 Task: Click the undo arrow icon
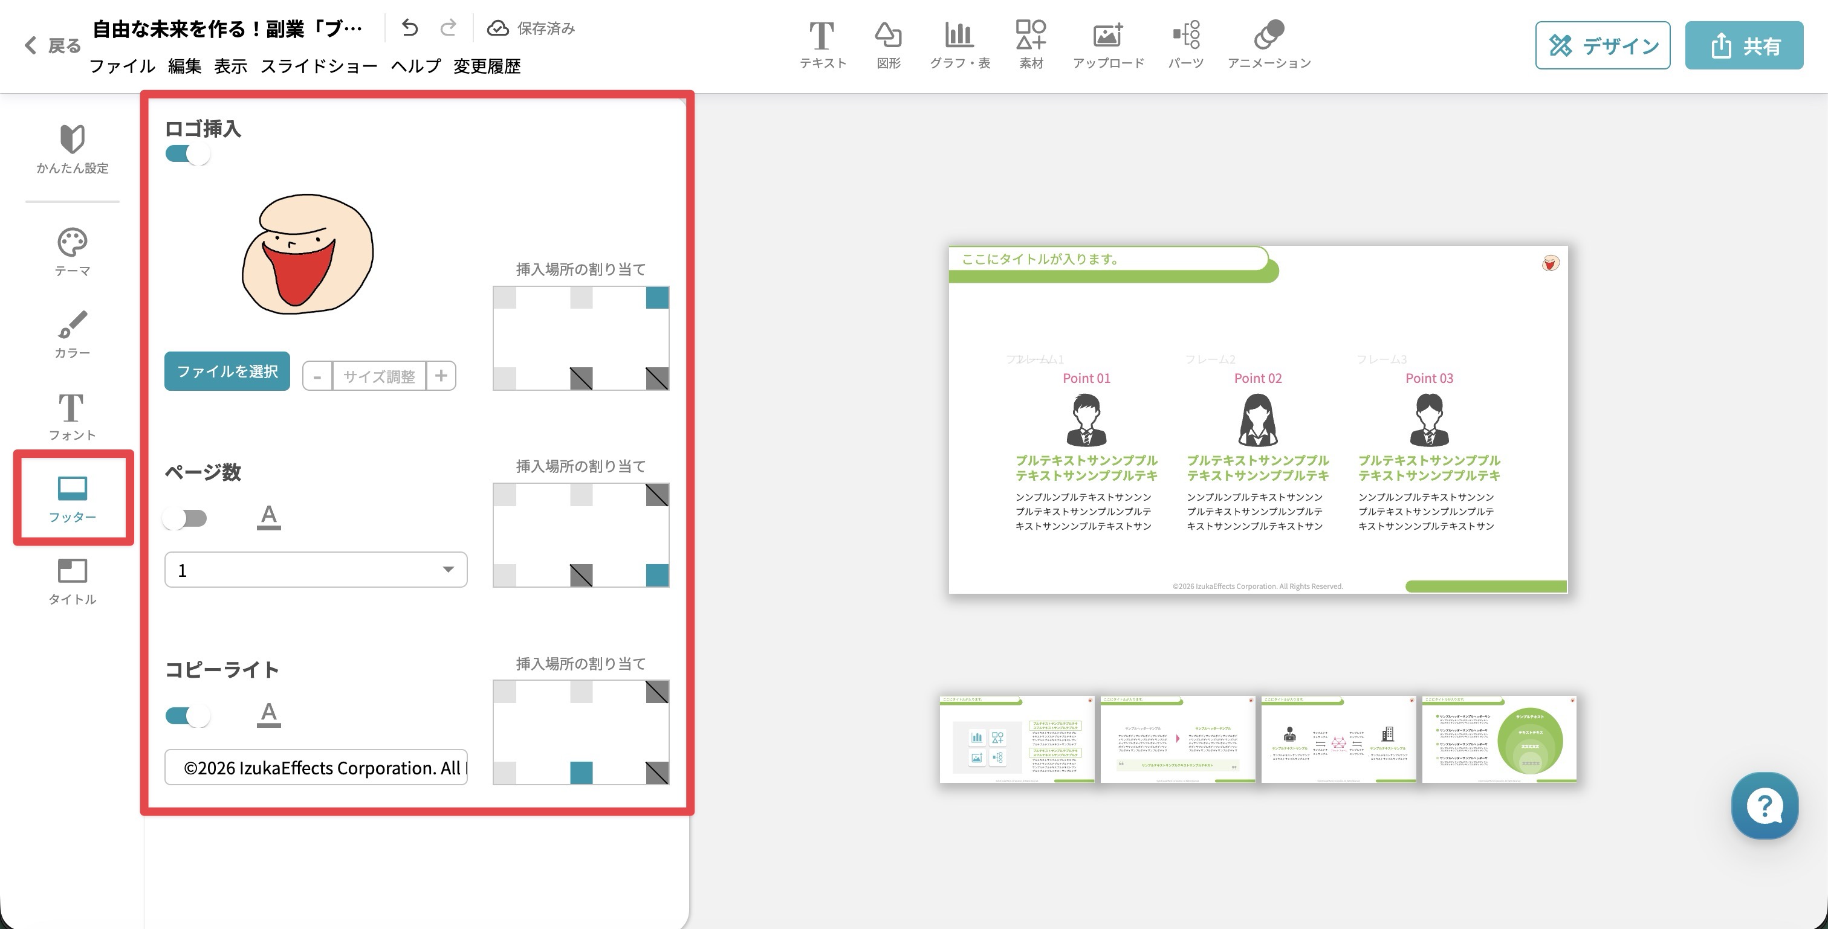(x=409, y=28)
